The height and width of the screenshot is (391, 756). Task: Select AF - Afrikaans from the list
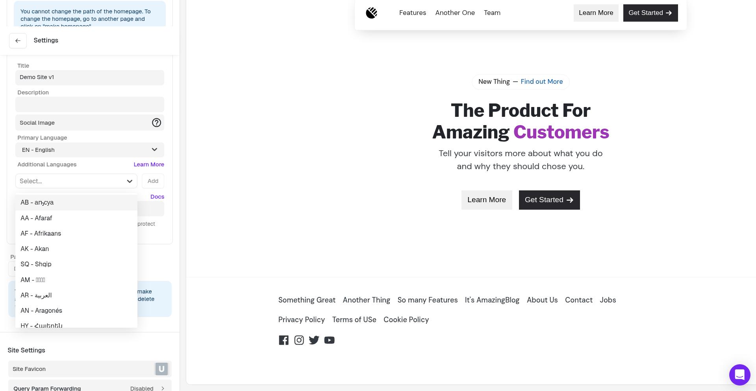click(41, 234)
